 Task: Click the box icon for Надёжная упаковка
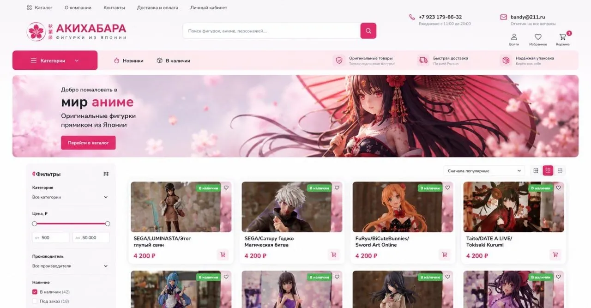pos(506,60)
